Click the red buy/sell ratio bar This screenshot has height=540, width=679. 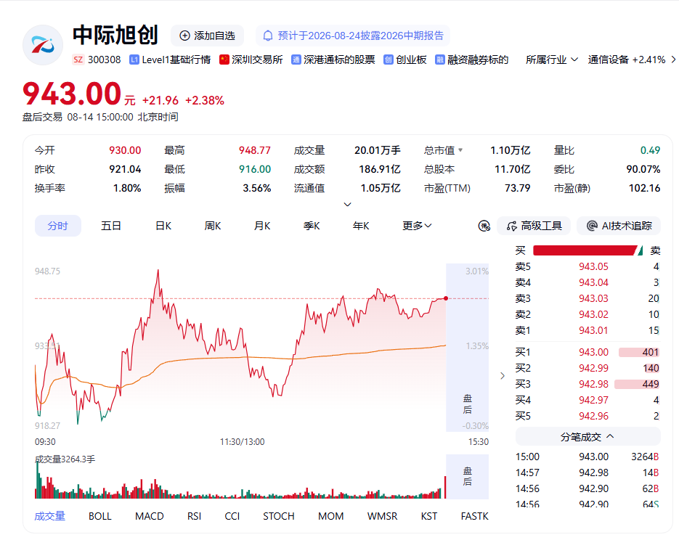[585, 250]
